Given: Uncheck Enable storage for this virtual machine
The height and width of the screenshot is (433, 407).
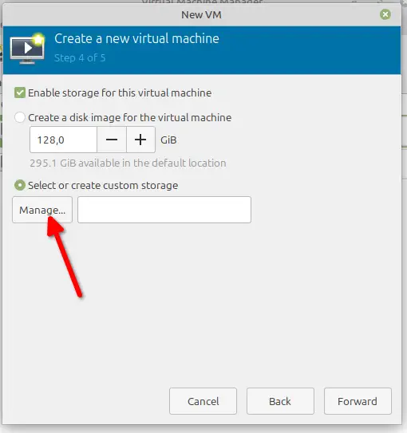Looking at the screenshot, I should (20, 93).
